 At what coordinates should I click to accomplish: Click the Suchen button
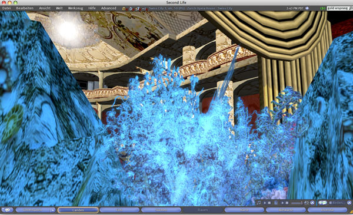(161, 210)
